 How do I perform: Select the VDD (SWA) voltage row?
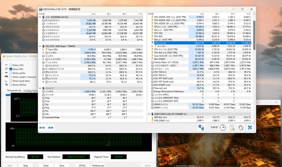(201, 121)
